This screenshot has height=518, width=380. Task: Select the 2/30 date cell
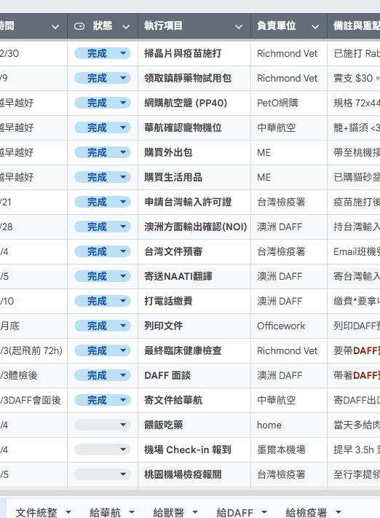point(33,53)
